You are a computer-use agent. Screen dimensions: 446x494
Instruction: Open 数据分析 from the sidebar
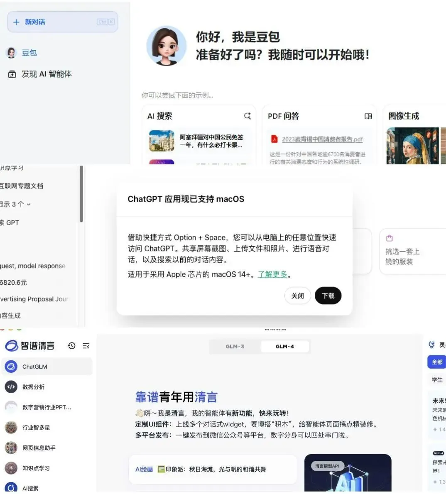[x=33, y=387]
